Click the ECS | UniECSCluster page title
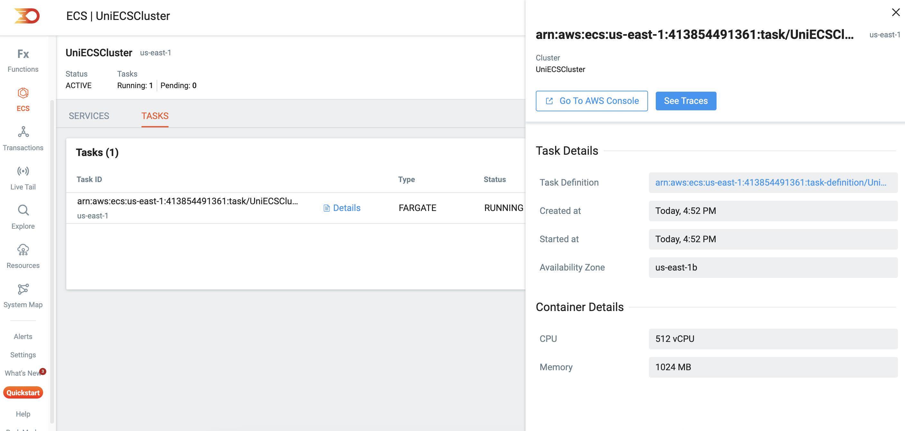The height and width of the screenshot is (431, 905). pyautogui.click(x=118, y=16)
